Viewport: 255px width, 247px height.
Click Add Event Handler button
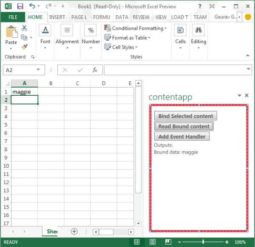point(182,136)
